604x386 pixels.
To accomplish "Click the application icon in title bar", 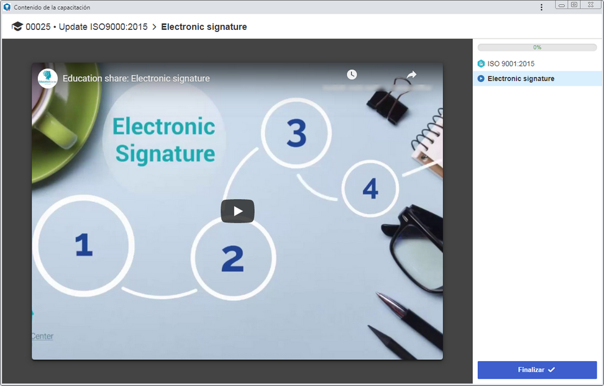I will 7,7.
